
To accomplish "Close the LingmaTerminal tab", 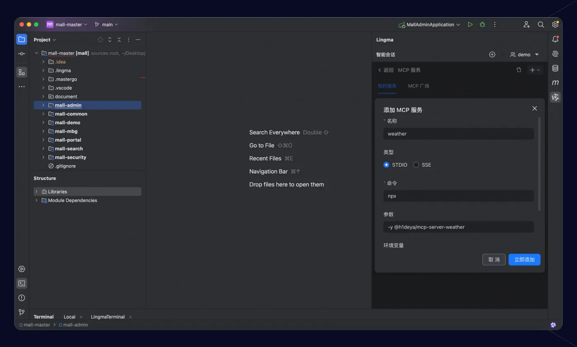I will pyautogui.click(x=130, y=317).
